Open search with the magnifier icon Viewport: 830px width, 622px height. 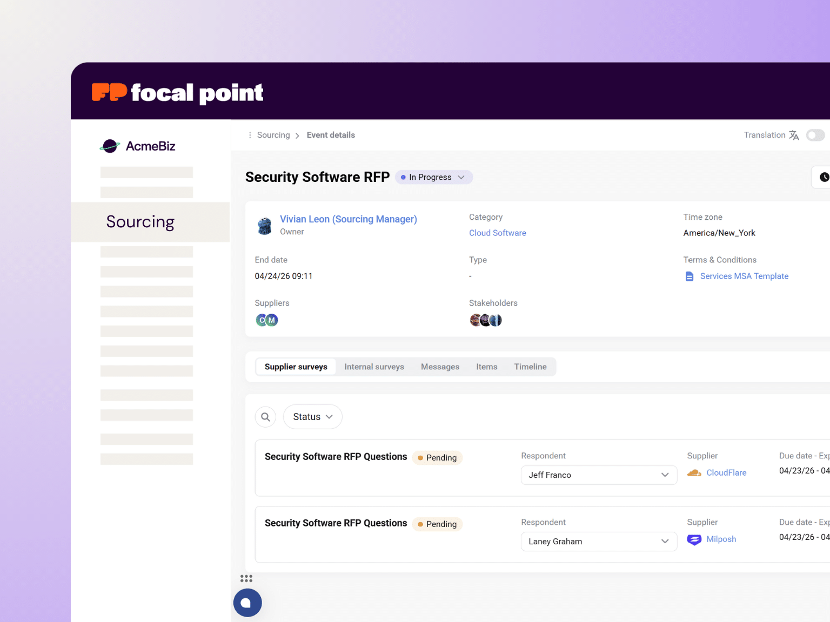click(x=265, y=416)
